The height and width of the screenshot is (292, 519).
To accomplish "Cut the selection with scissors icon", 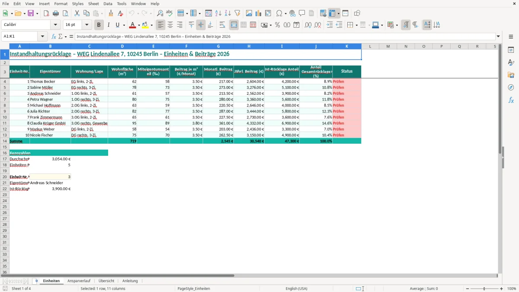I will pyautogui.click(x=77, y=13).
